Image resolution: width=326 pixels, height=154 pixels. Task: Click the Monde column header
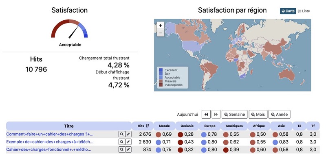[164, 126]
